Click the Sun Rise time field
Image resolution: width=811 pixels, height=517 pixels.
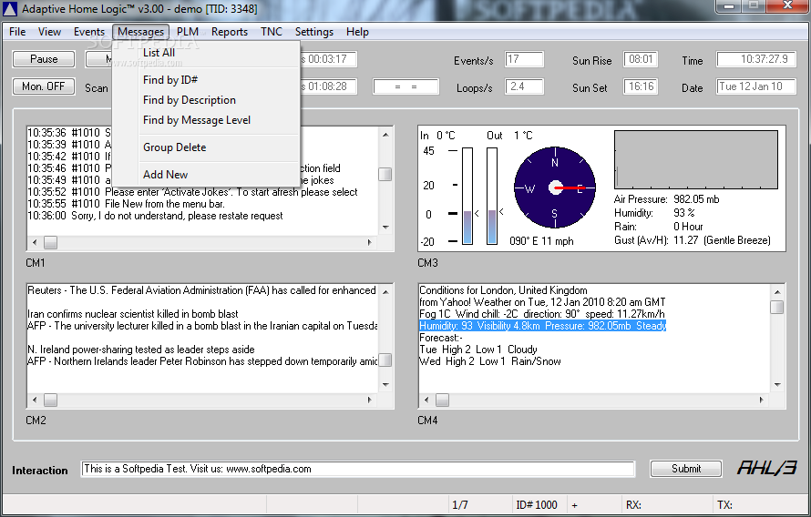click(641, 59)
